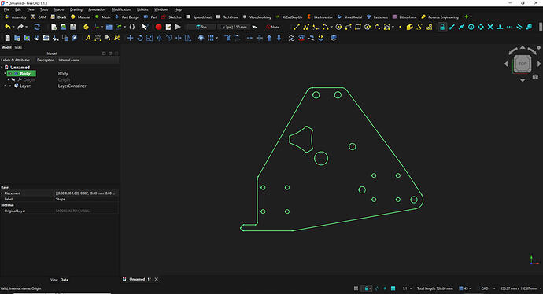Select the Draft Move tool
This screenshot has height=294, width=543.
(130, 38)
